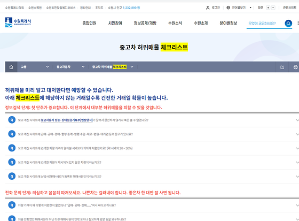Expand the 상담사(매매사원) registration question chevron
The height and width of the screenshot is (221, 299).
(297, 176)
